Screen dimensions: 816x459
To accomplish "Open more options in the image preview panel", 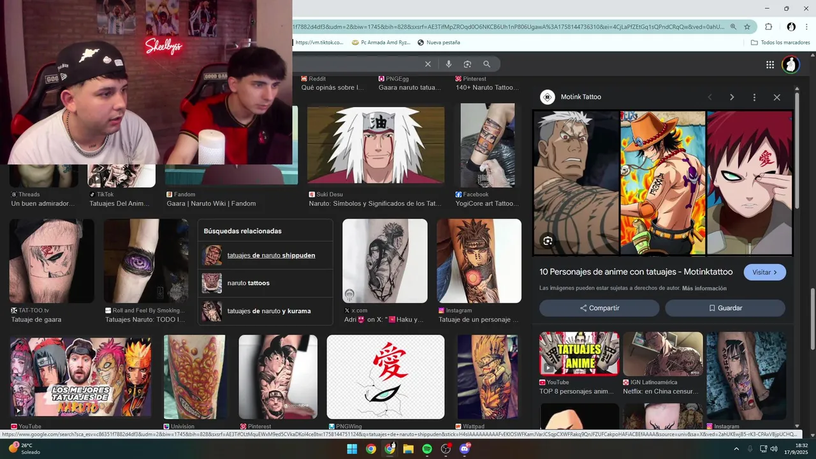I will (754, 97).
